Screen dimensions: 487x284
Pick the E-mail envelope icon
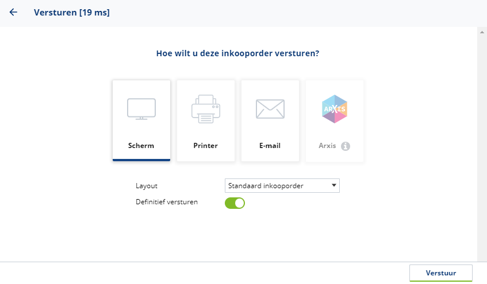pyautogui.click(x=270, y=109)
